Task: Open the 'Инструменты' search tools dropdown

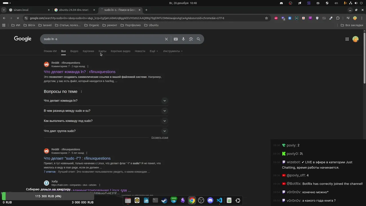Action: tap(173, 51)
